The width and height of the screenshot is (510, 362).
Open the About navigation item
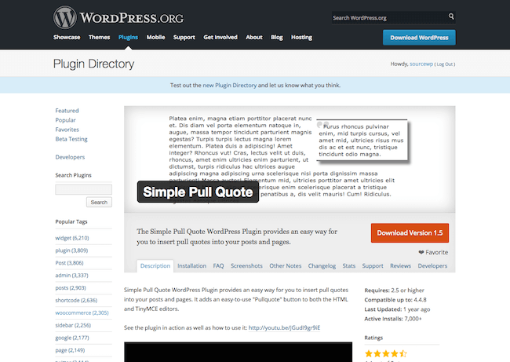pos(254,37)
